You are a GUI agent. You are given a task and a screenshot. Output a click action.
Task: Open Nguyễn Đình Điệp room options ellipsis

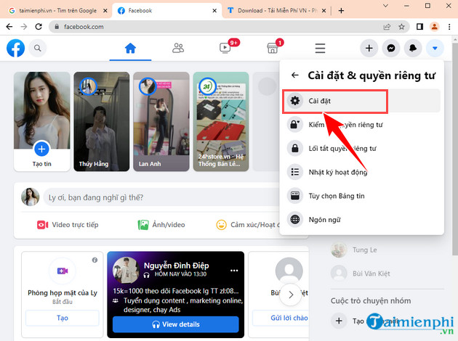coord(234,271)
